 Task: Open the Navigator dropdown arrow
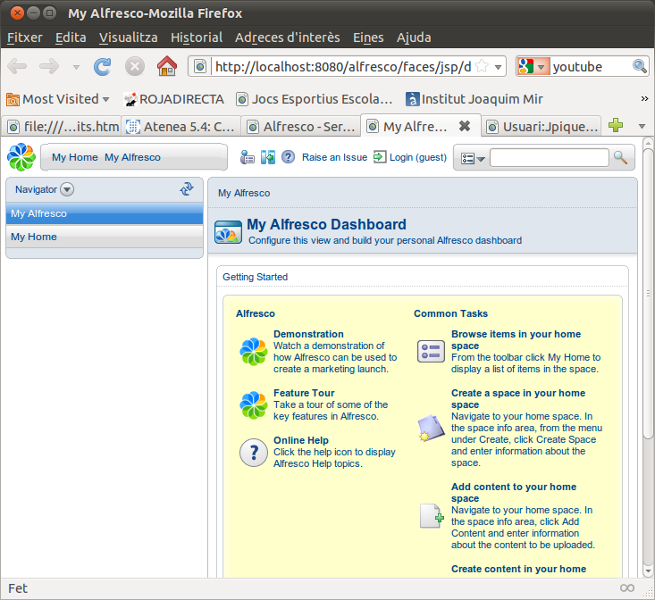[x=67, y=189]
